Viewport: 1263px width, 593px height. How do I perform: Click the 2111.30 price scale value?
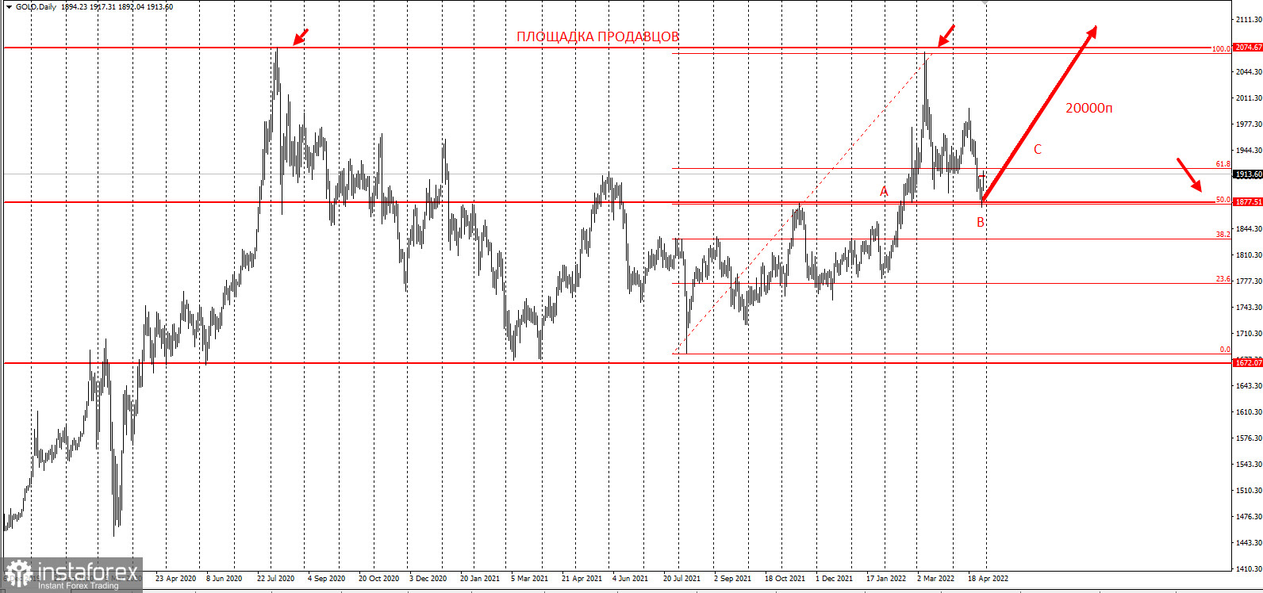click(x=1249, y=19)
